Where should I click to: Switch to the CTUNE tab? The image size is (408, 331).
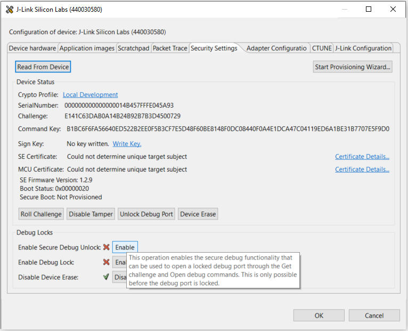coord(322,49)
